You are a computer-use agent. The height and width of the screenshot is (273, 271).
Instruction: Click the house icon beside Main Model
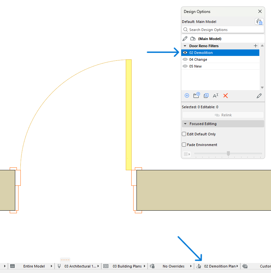pyautogui.click(x=193, y=39)
